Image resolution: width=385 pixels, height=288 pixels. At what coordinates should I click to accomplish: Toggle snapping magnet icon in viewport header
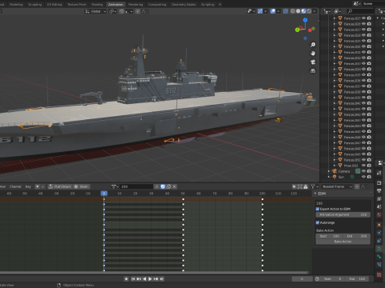pyautogui.click(x=122, y=11)
